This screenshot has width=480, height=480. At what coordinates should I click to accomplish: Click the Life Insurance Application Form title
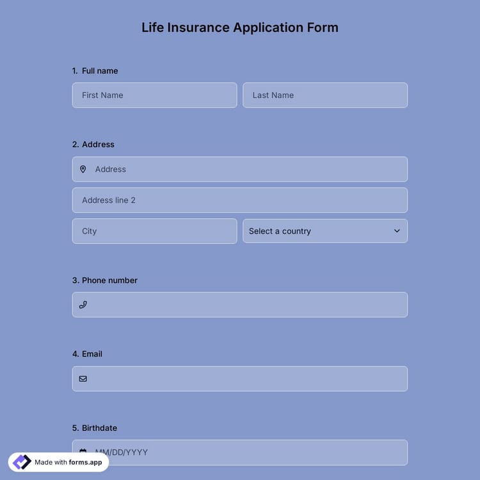(240, 28)
